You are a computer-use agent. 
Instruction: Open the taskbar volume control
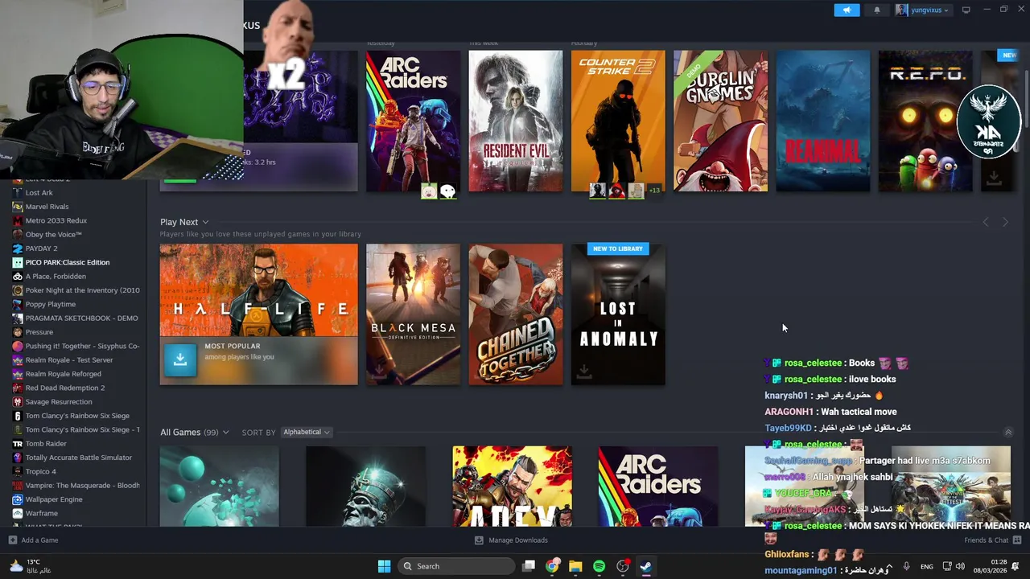[960, 566]
